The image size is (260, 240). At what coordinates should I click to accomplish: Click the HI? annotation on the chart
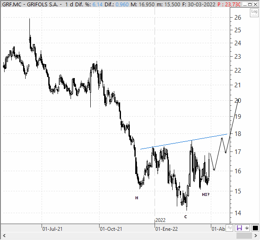tap(206, 195)
